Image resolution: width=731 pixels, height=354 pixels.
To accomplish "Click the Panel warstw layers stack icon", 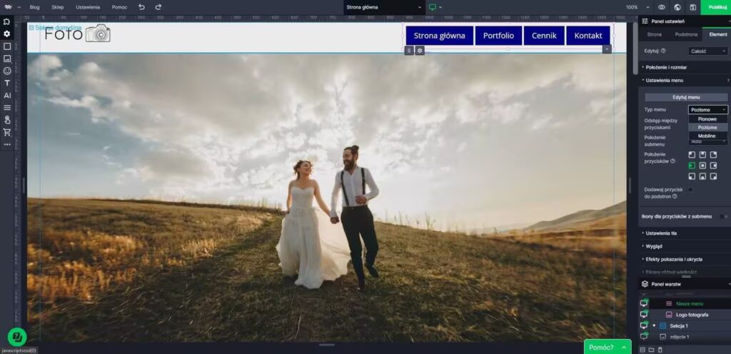I will point(645,283).
